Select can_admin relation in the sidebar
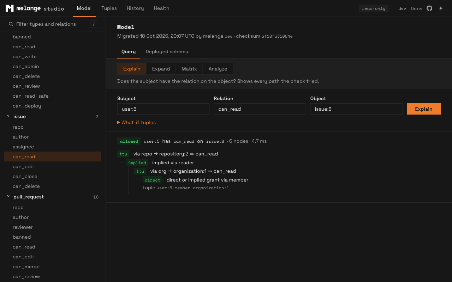 tap(53, 66)
